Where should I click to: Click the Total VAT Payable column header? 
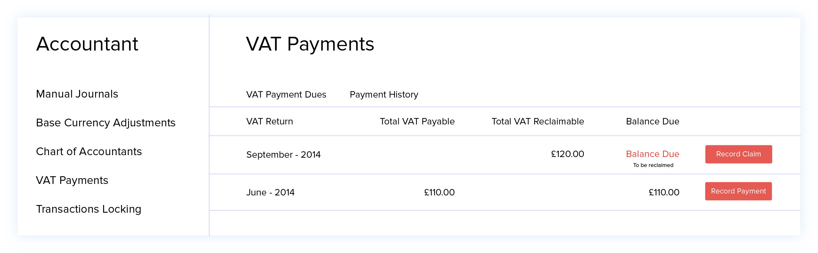tap(417, 121)
